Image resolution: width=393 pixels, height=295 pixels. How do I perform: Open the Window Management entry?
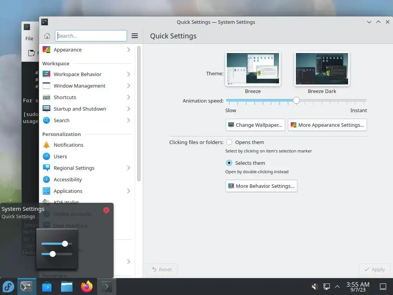click(87, 86)
